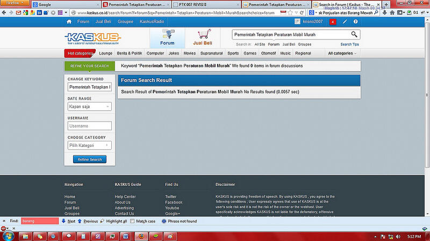Open Forum in the top blue menu
This screenshot has height=241, width=430.
tap(83, 21)
